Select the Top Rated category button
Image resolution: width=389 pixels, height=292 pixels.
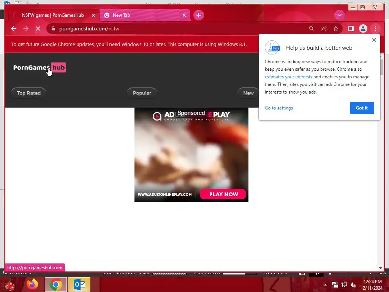(x=28, y=93)
